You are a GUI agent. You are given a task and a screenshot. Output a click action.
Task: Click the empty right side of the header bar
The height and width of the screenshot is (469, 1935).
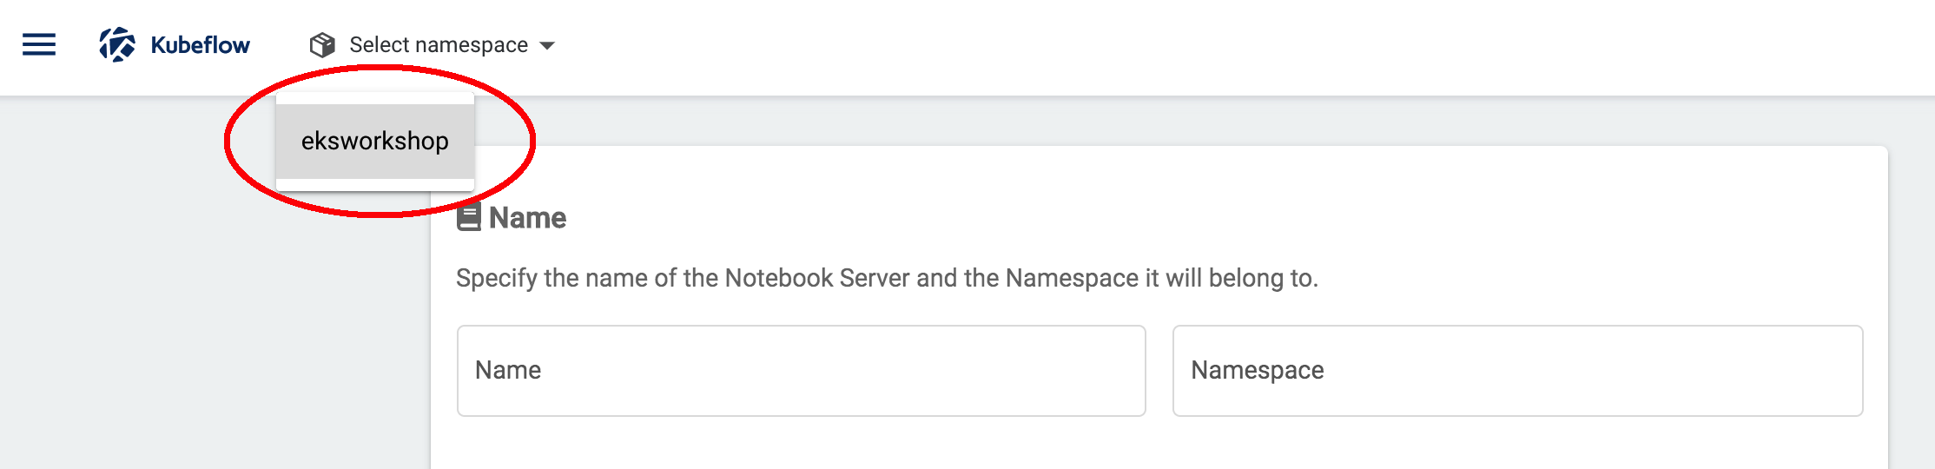point(1303,45)
